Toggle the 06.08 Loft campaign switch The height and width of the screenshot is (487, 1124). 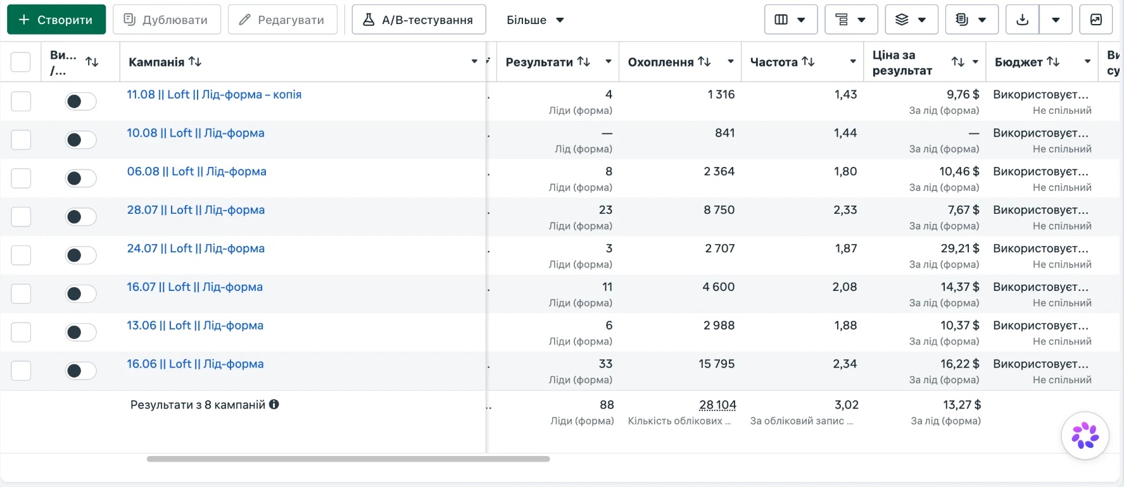(x=81, y=178)
